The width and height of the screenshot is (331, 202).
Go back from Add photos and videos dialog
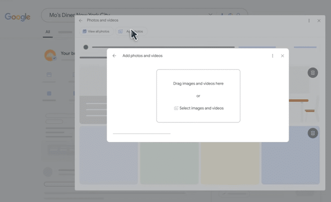[114, 55]
